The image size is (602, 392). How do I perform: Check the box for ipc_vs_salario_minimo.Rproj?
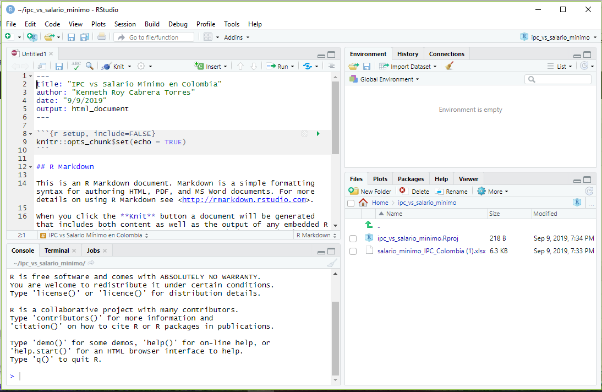353,238
